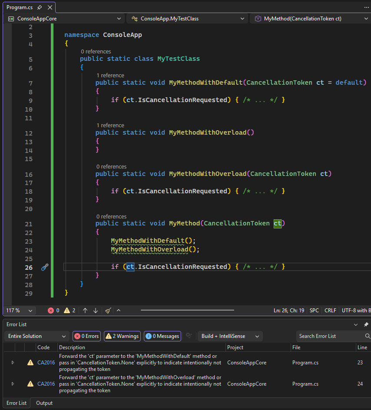Click the quick actions icon on line 26
The width and height of the screenshot is (371, 410).
[x=44, y=267]
